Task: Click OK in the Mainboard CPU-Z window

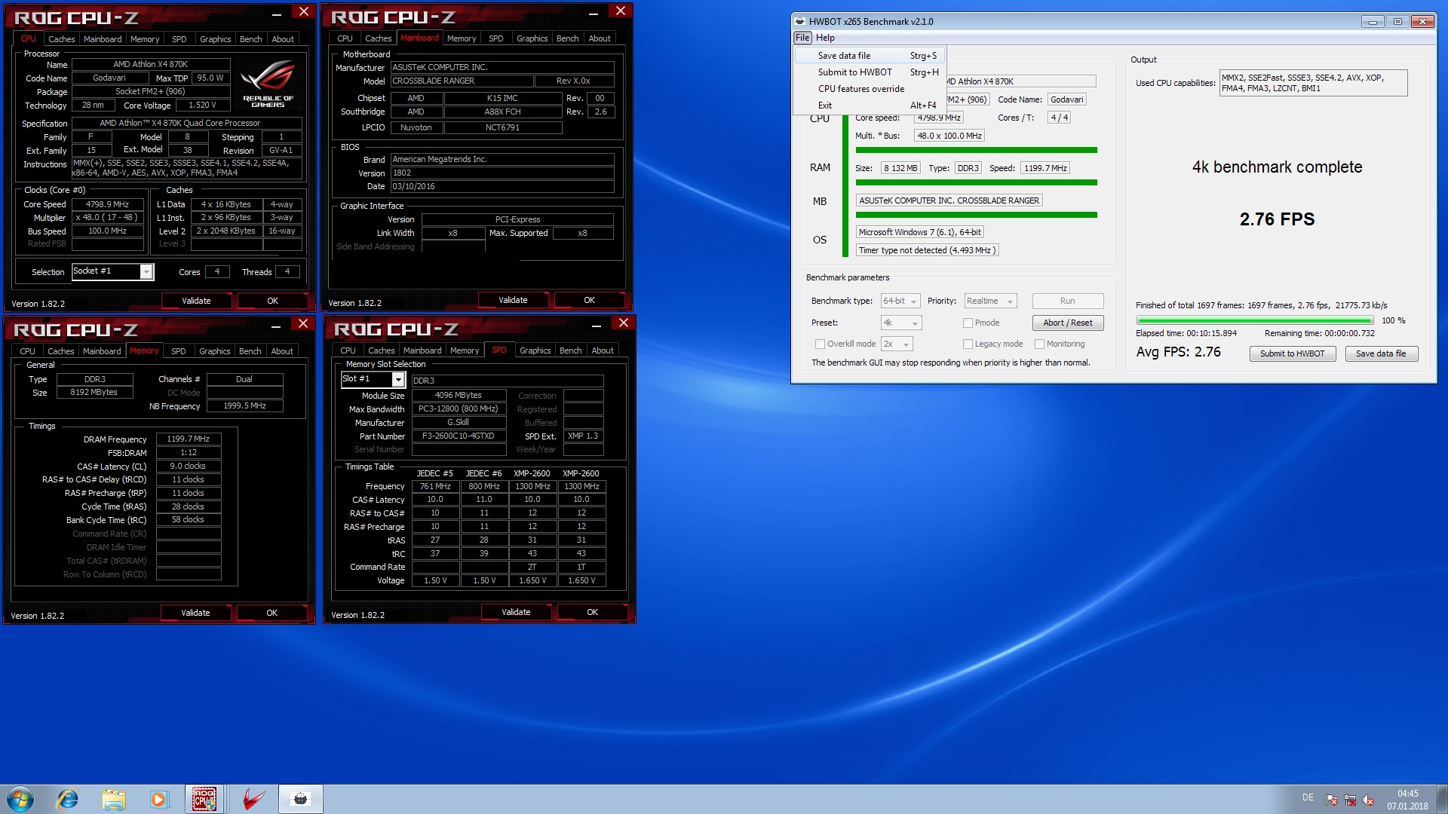Action: (589, 300)
